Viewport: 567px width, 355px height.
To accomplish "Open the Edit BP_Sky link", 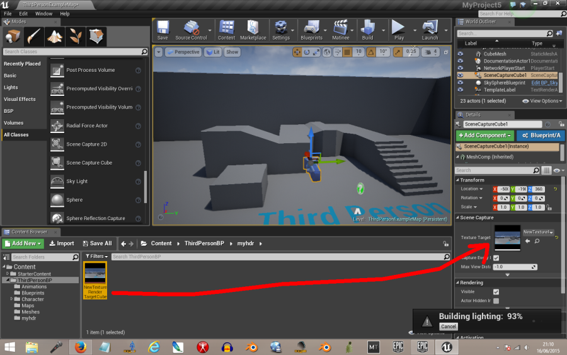I will 544,83.
